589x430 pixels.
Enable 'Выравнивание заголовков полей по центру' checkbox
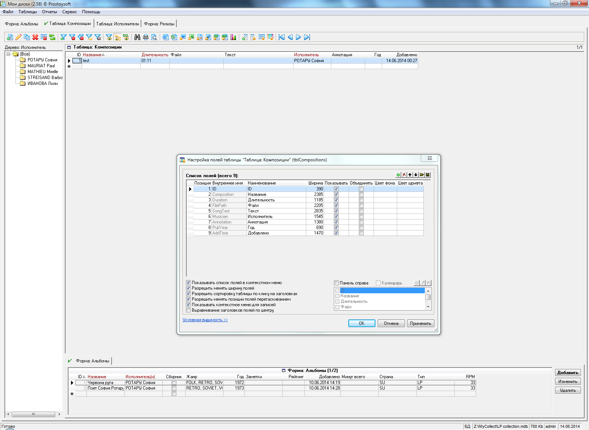click(188, 310)
